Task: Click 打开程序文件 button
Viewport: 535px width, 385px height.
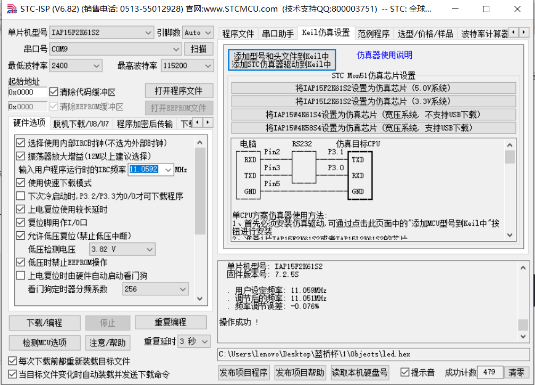Action: (179, 91)
